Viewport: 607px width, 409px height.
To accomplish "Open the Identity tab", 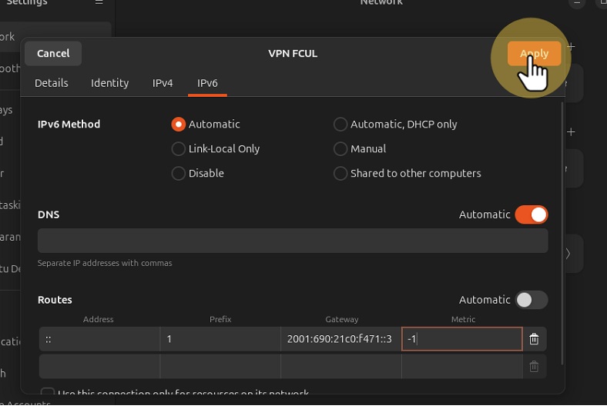I will tap(109, 83).
